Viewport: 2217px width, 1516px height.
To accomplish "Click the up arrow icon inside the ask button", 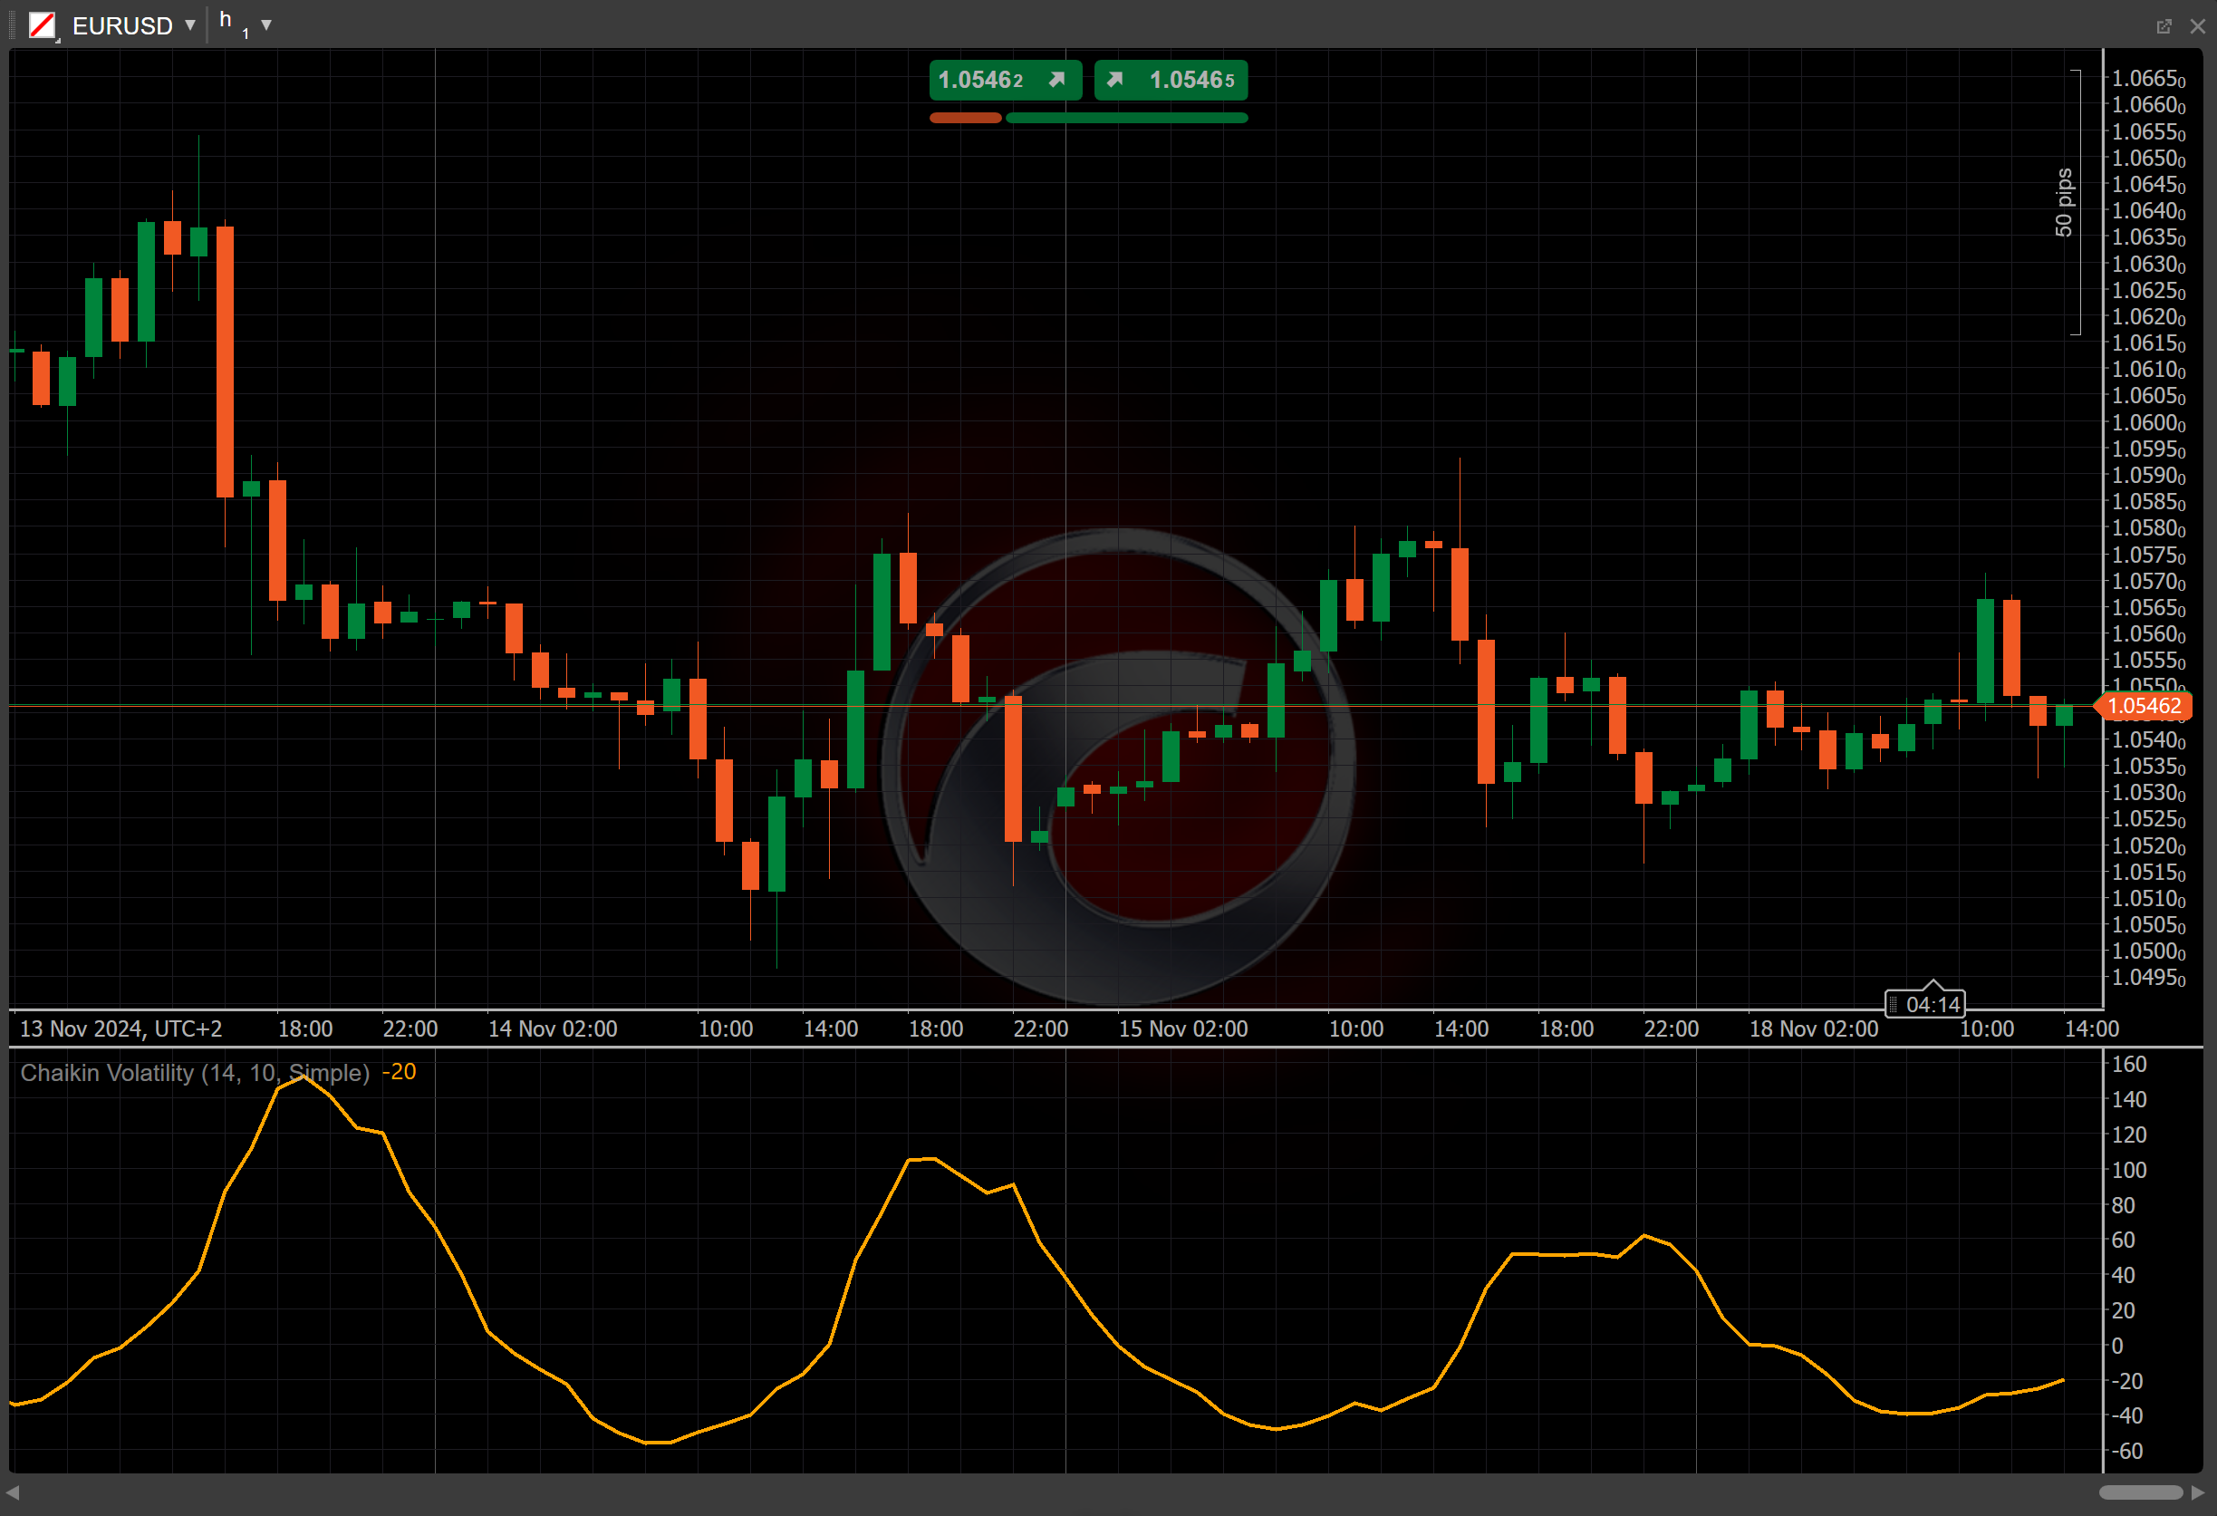I will [1113, 80].
